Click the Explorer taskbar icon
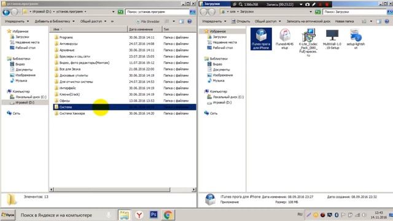Viewport: 393px width, 221px height. (124, 215)
